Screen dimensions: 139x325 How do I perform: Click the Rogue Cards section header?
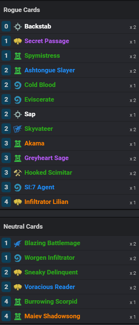[22, 10]
